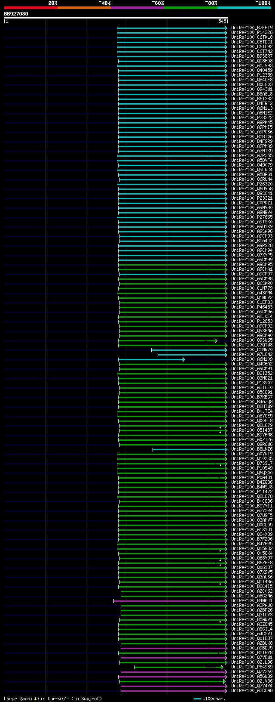Click hit label UniRef100_Q6RUN4

(252, 179)
